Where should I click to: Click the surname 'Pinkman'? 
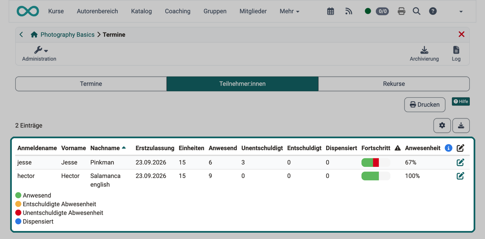coord(102,162)
